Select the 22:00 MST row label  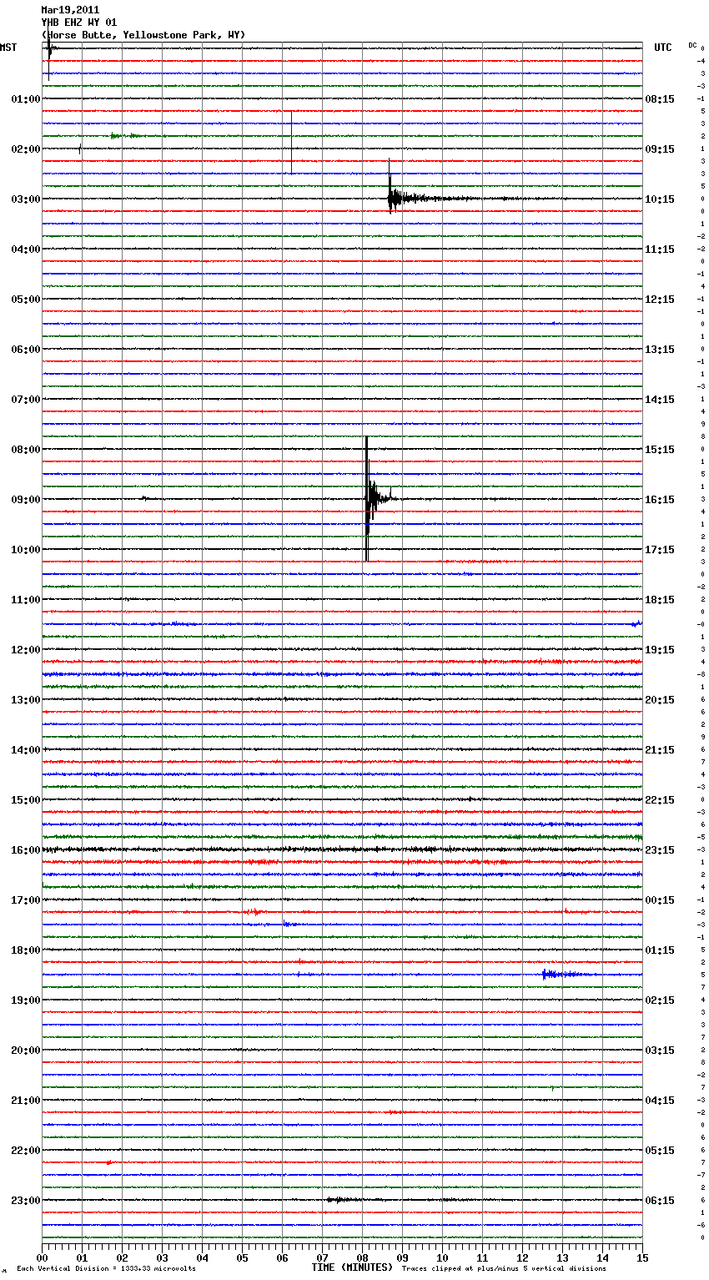coord(26,1151)
